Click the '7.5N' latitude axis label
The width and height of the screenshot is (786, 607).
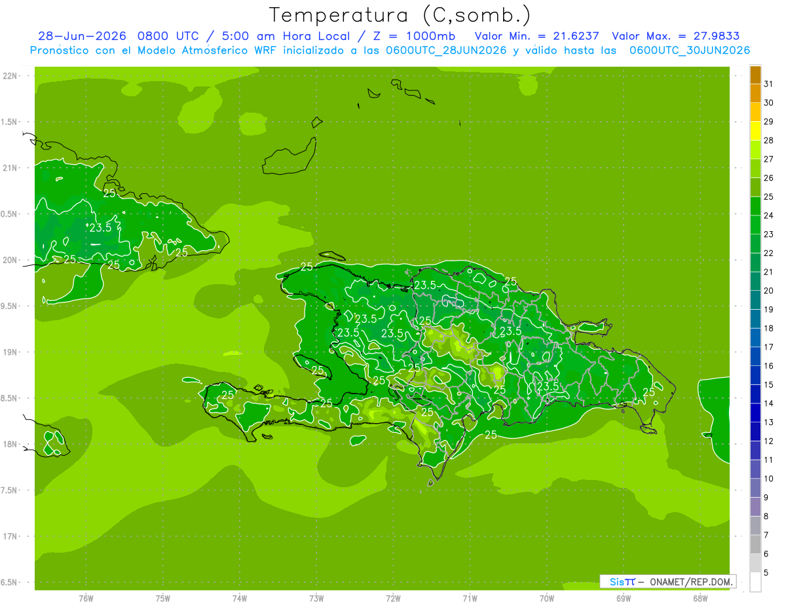(x=9, y=490)
